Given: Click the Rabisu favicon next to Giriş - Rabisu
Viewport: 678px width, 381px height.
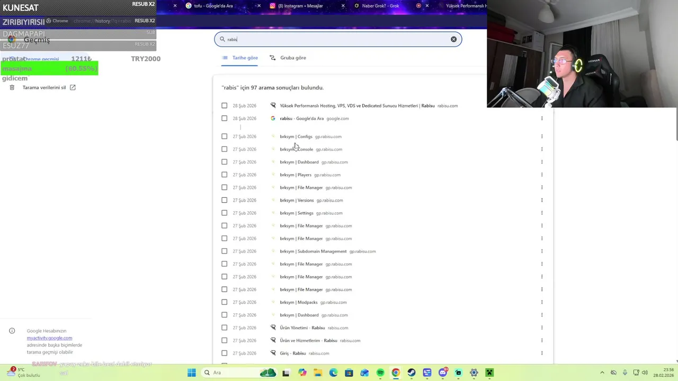Looking at the screenshot, I should click(273, 353).
